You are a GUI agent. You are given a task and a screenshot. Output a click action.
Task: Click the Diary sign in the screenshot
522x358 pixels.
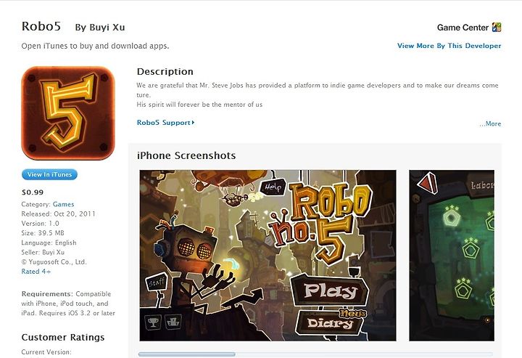point(330,322)
